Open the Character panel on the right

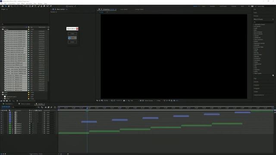tap(256, 85)
